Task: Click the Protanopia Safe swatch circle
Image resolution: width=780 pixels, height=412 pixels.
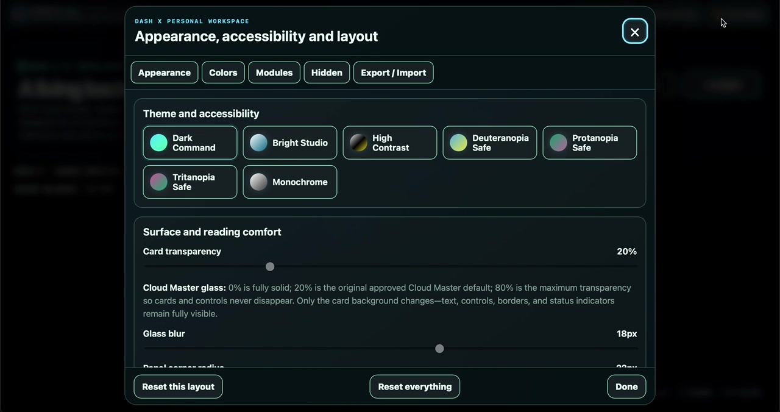Action: (558, 143)
